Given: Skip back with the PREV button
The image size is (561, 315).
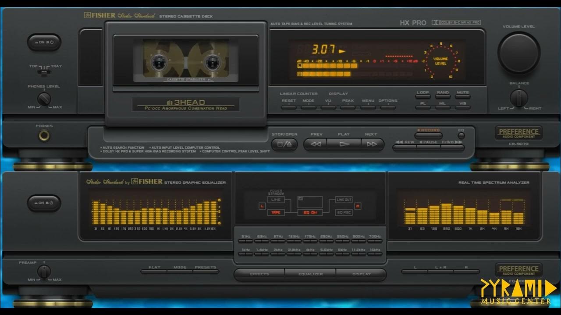Looking at the screenshot, I should [x=316, y=144].
